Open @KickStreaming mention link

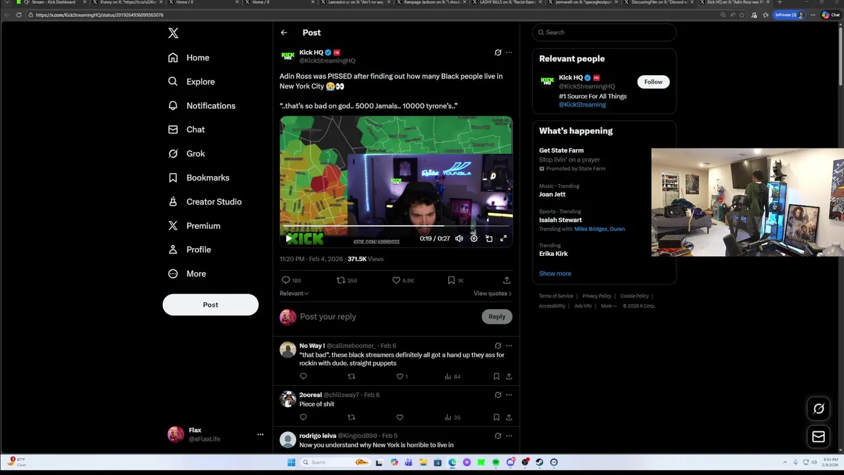(582, 104)
